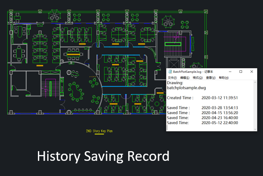Open the 文件(F) menu

173,78
